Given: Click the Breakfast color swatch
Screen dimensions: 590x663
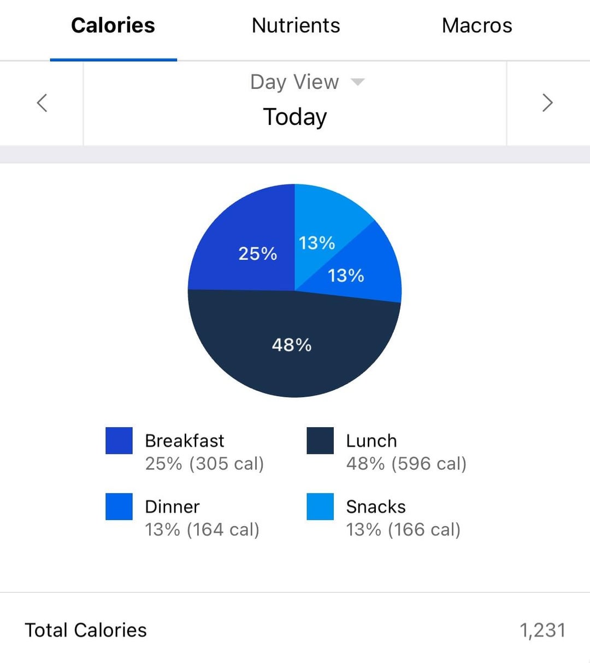Looking at the screenshot, I should pyautogui.click(x=119, y=441).
